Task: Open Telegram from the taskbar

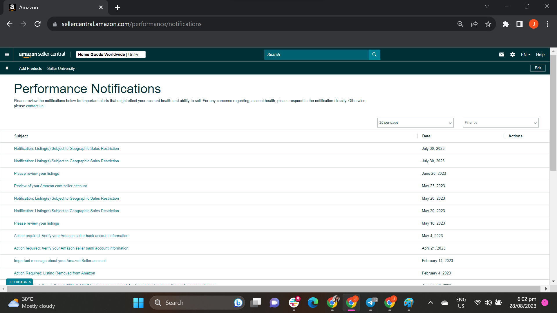Action: (x=371, y=303)
